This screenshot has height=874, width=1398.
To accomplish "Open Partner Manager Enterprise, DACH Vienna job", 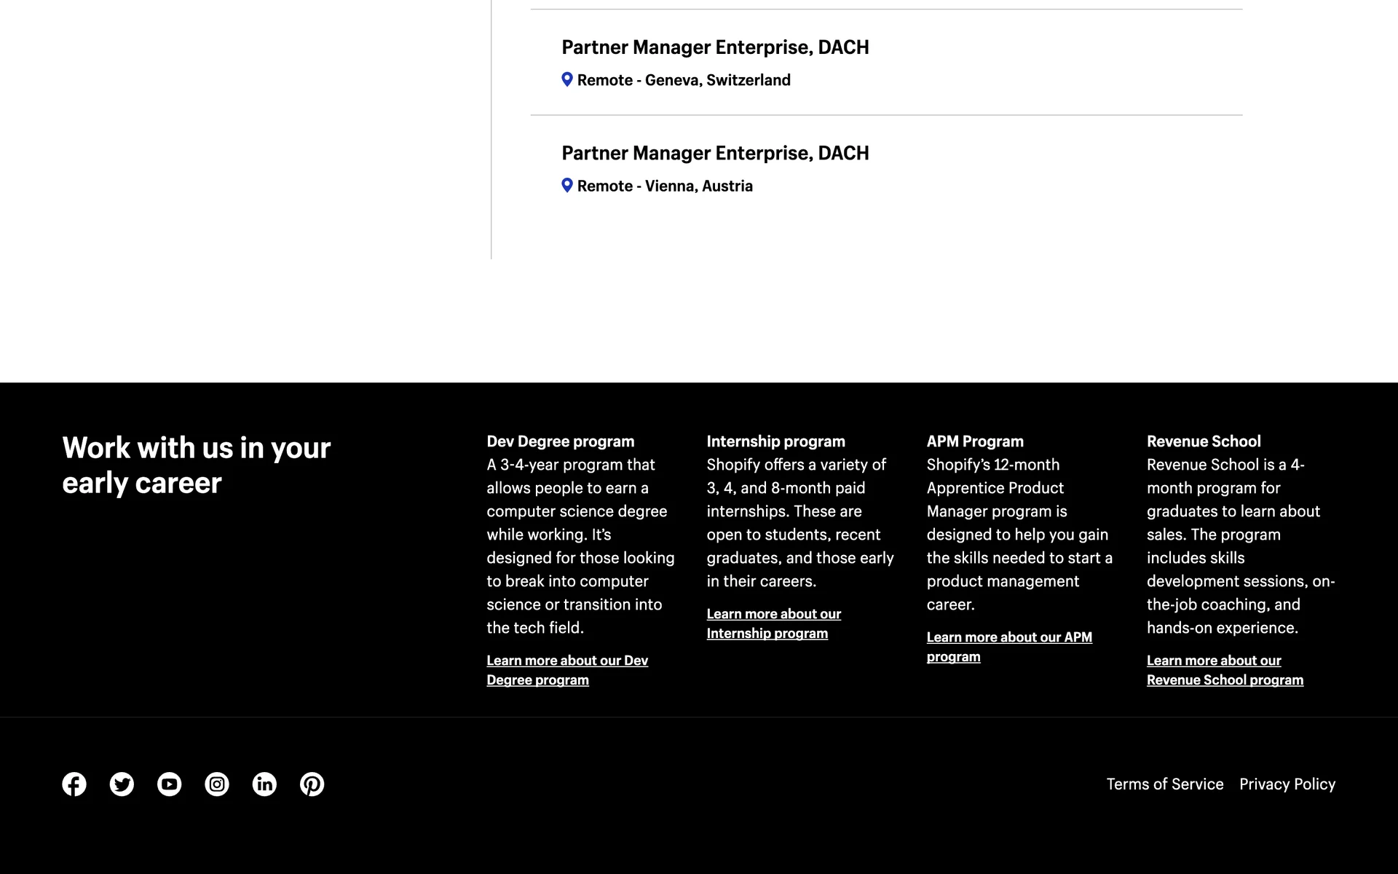I will click(715, 153).
